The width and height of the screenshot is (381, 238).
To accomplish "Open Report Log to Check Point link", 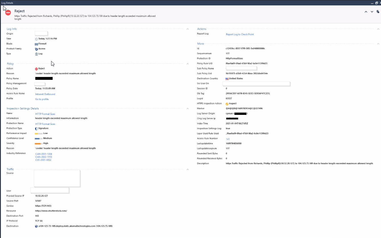I will 240,34.
